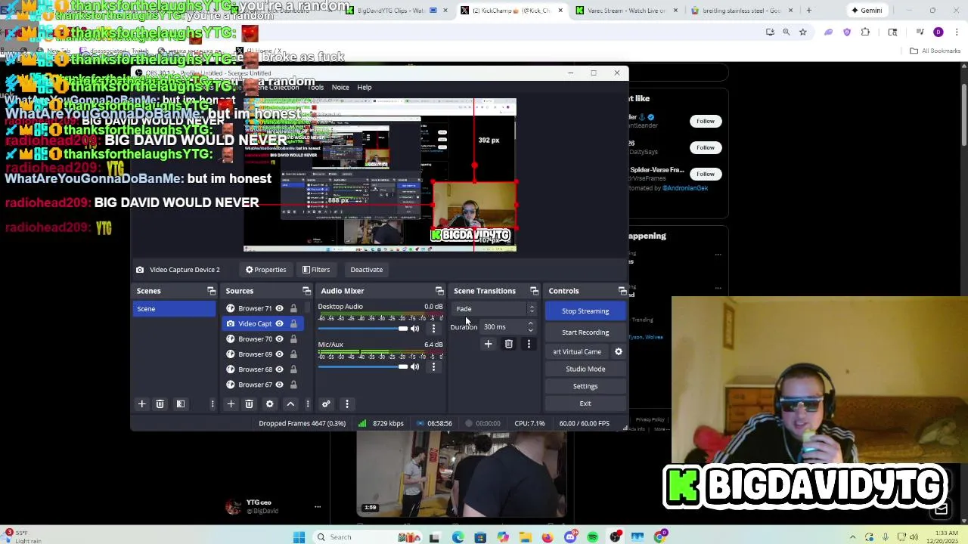Adjust Duration 300 ms stepper arrows
The width and height of the screenshot is (968, 544).
click(530, 327)
